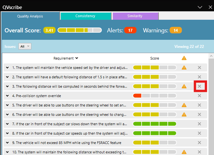
Task: Select requirement 7 text about car slowing
Action: [x=70, y=124]
